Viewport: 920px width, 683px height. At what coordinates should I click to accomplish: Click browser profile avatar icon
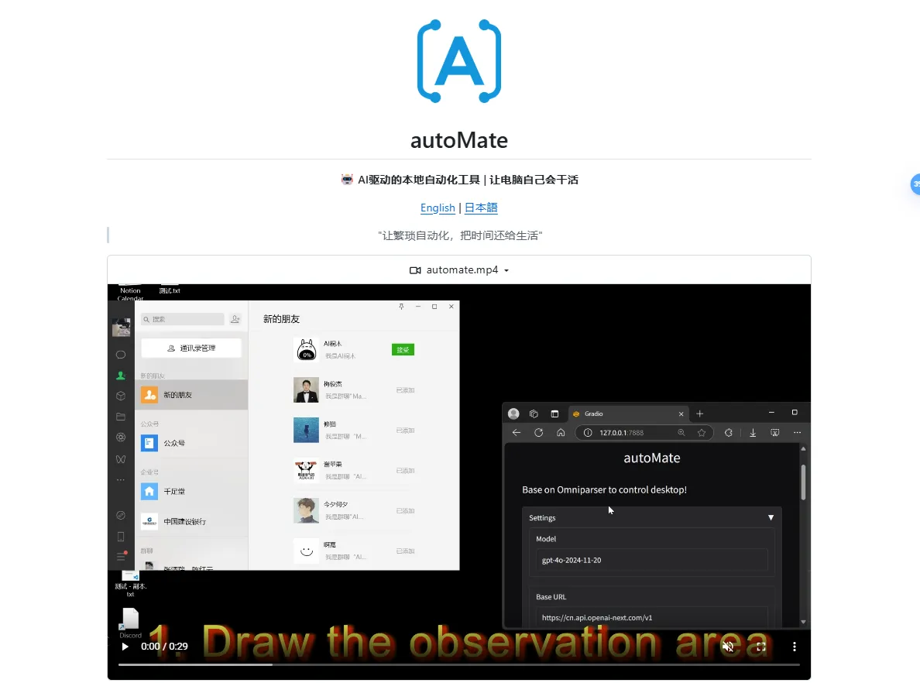coord(513,414)
